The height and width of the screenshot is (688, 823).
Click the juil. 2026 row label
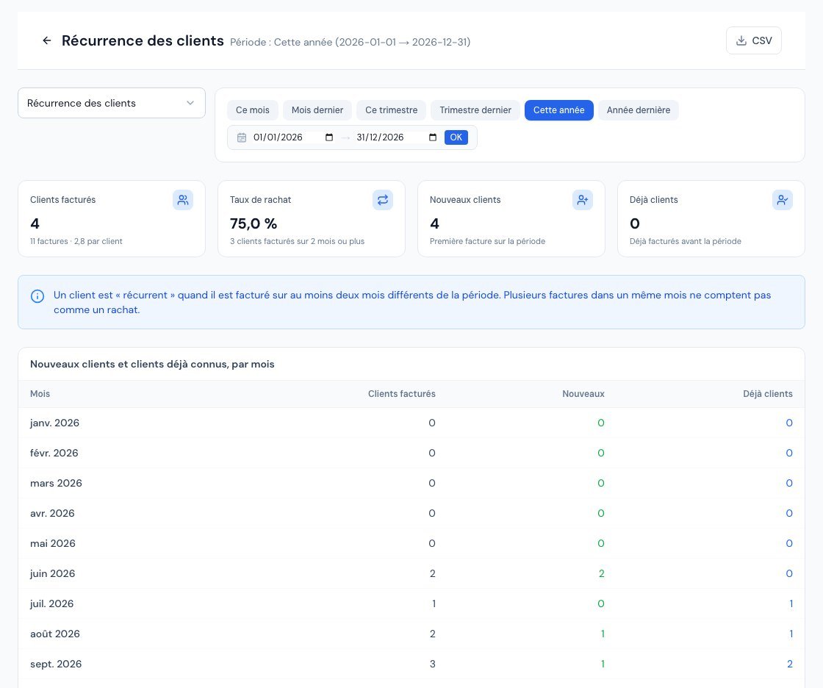click(52, 603)
